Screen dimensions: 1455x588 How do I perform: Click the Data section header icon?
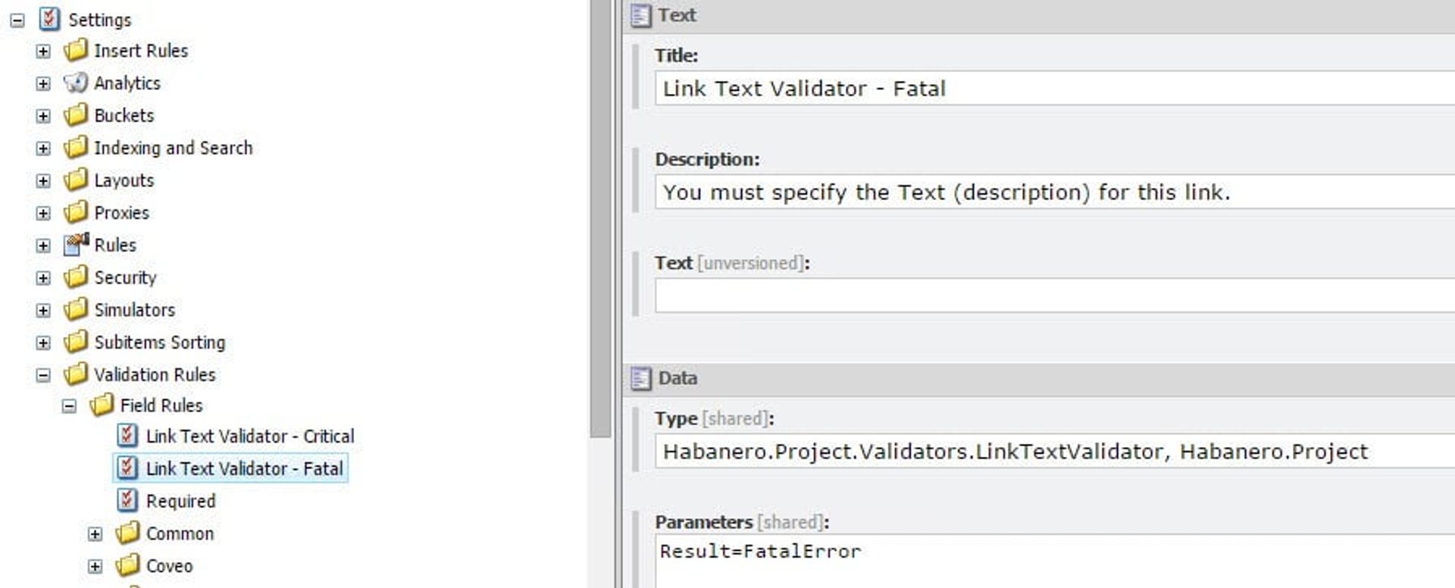coord(640,378)
